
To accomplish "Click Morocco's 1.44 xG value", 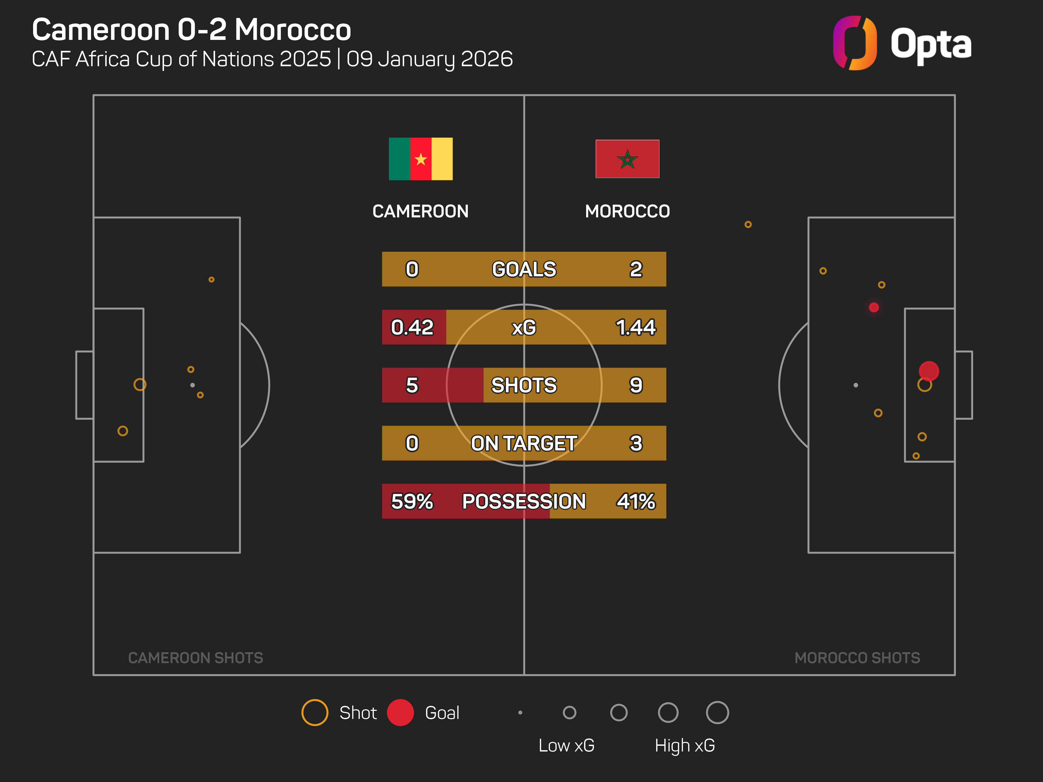I will click(x=635, y=327).
